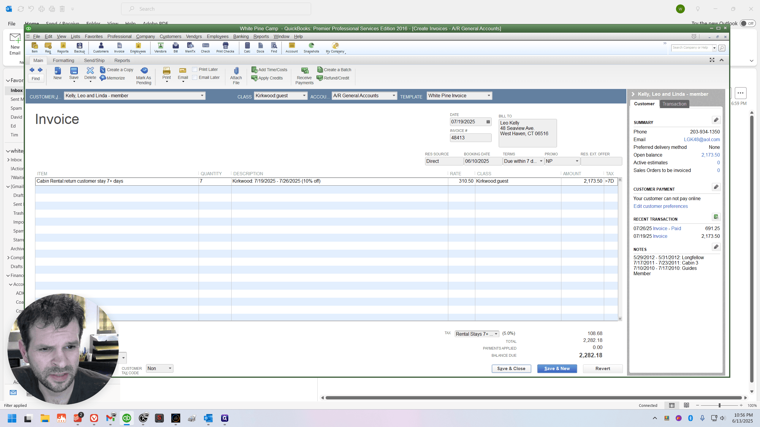Click Refund/Credit icon
The width and height of the screenshot is (760, 427).
coord(333,78)
